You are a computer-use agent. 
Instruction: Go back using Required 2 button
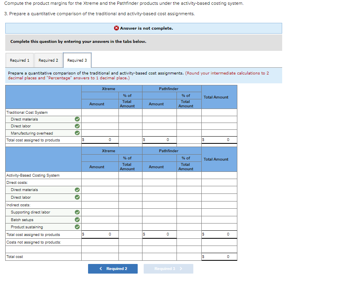[x=113, y=269]
